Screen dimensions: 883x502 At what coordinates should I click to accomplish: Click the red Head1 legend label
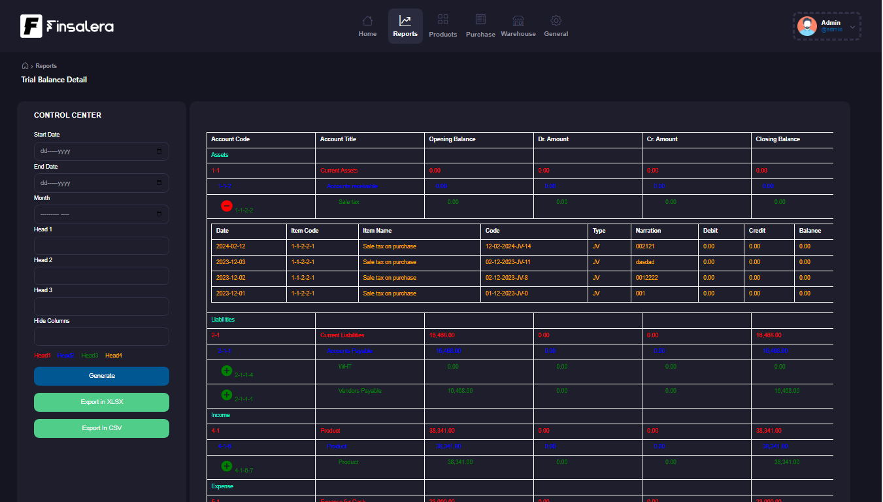(x=42, y=356)
